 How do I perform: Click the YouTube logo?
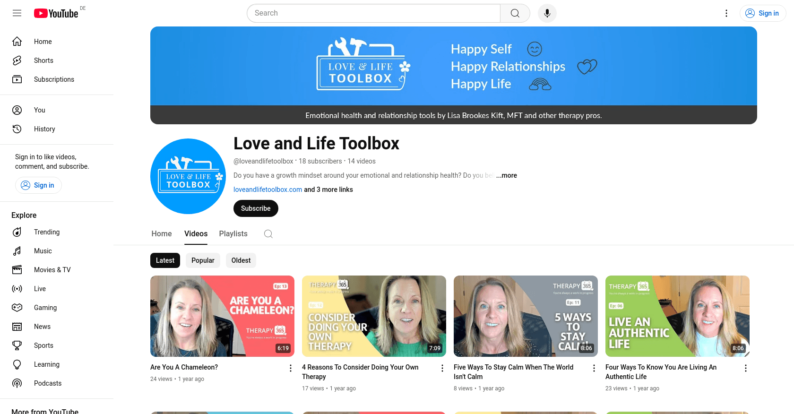click(x=56, y=13)
